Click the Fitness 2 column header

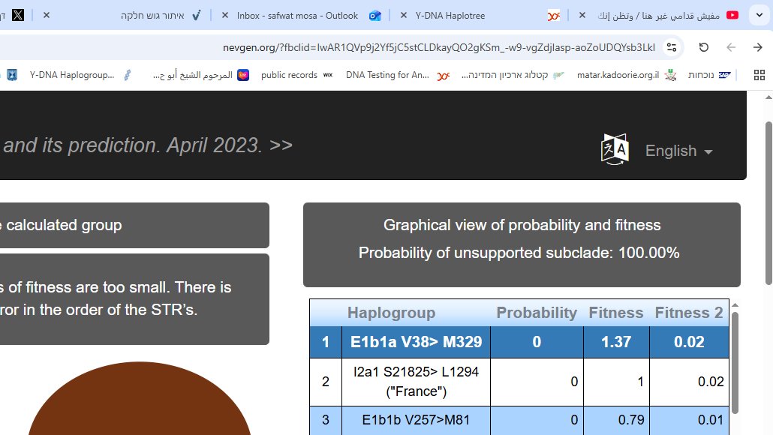[689, 313]
